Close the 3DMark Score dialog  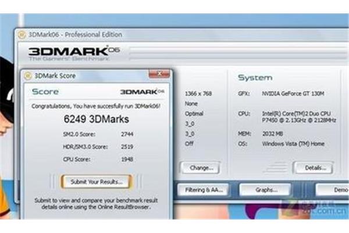click(x=159, y=73)
